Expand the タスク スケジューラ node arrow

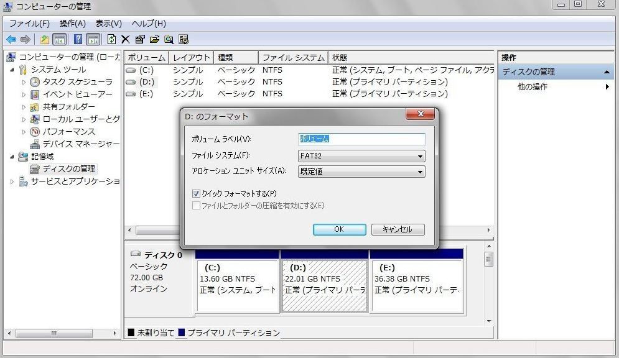tap(24, 83)
